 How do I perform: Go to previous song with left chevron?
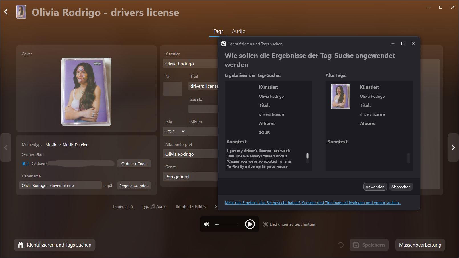[6, 148]
